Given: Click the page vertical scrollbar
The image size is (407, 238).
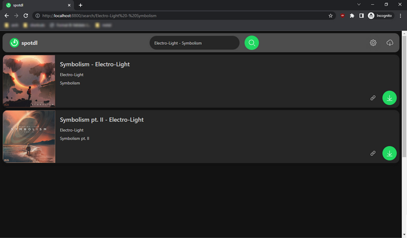Looking at the screenshot, I should point(404,96).
